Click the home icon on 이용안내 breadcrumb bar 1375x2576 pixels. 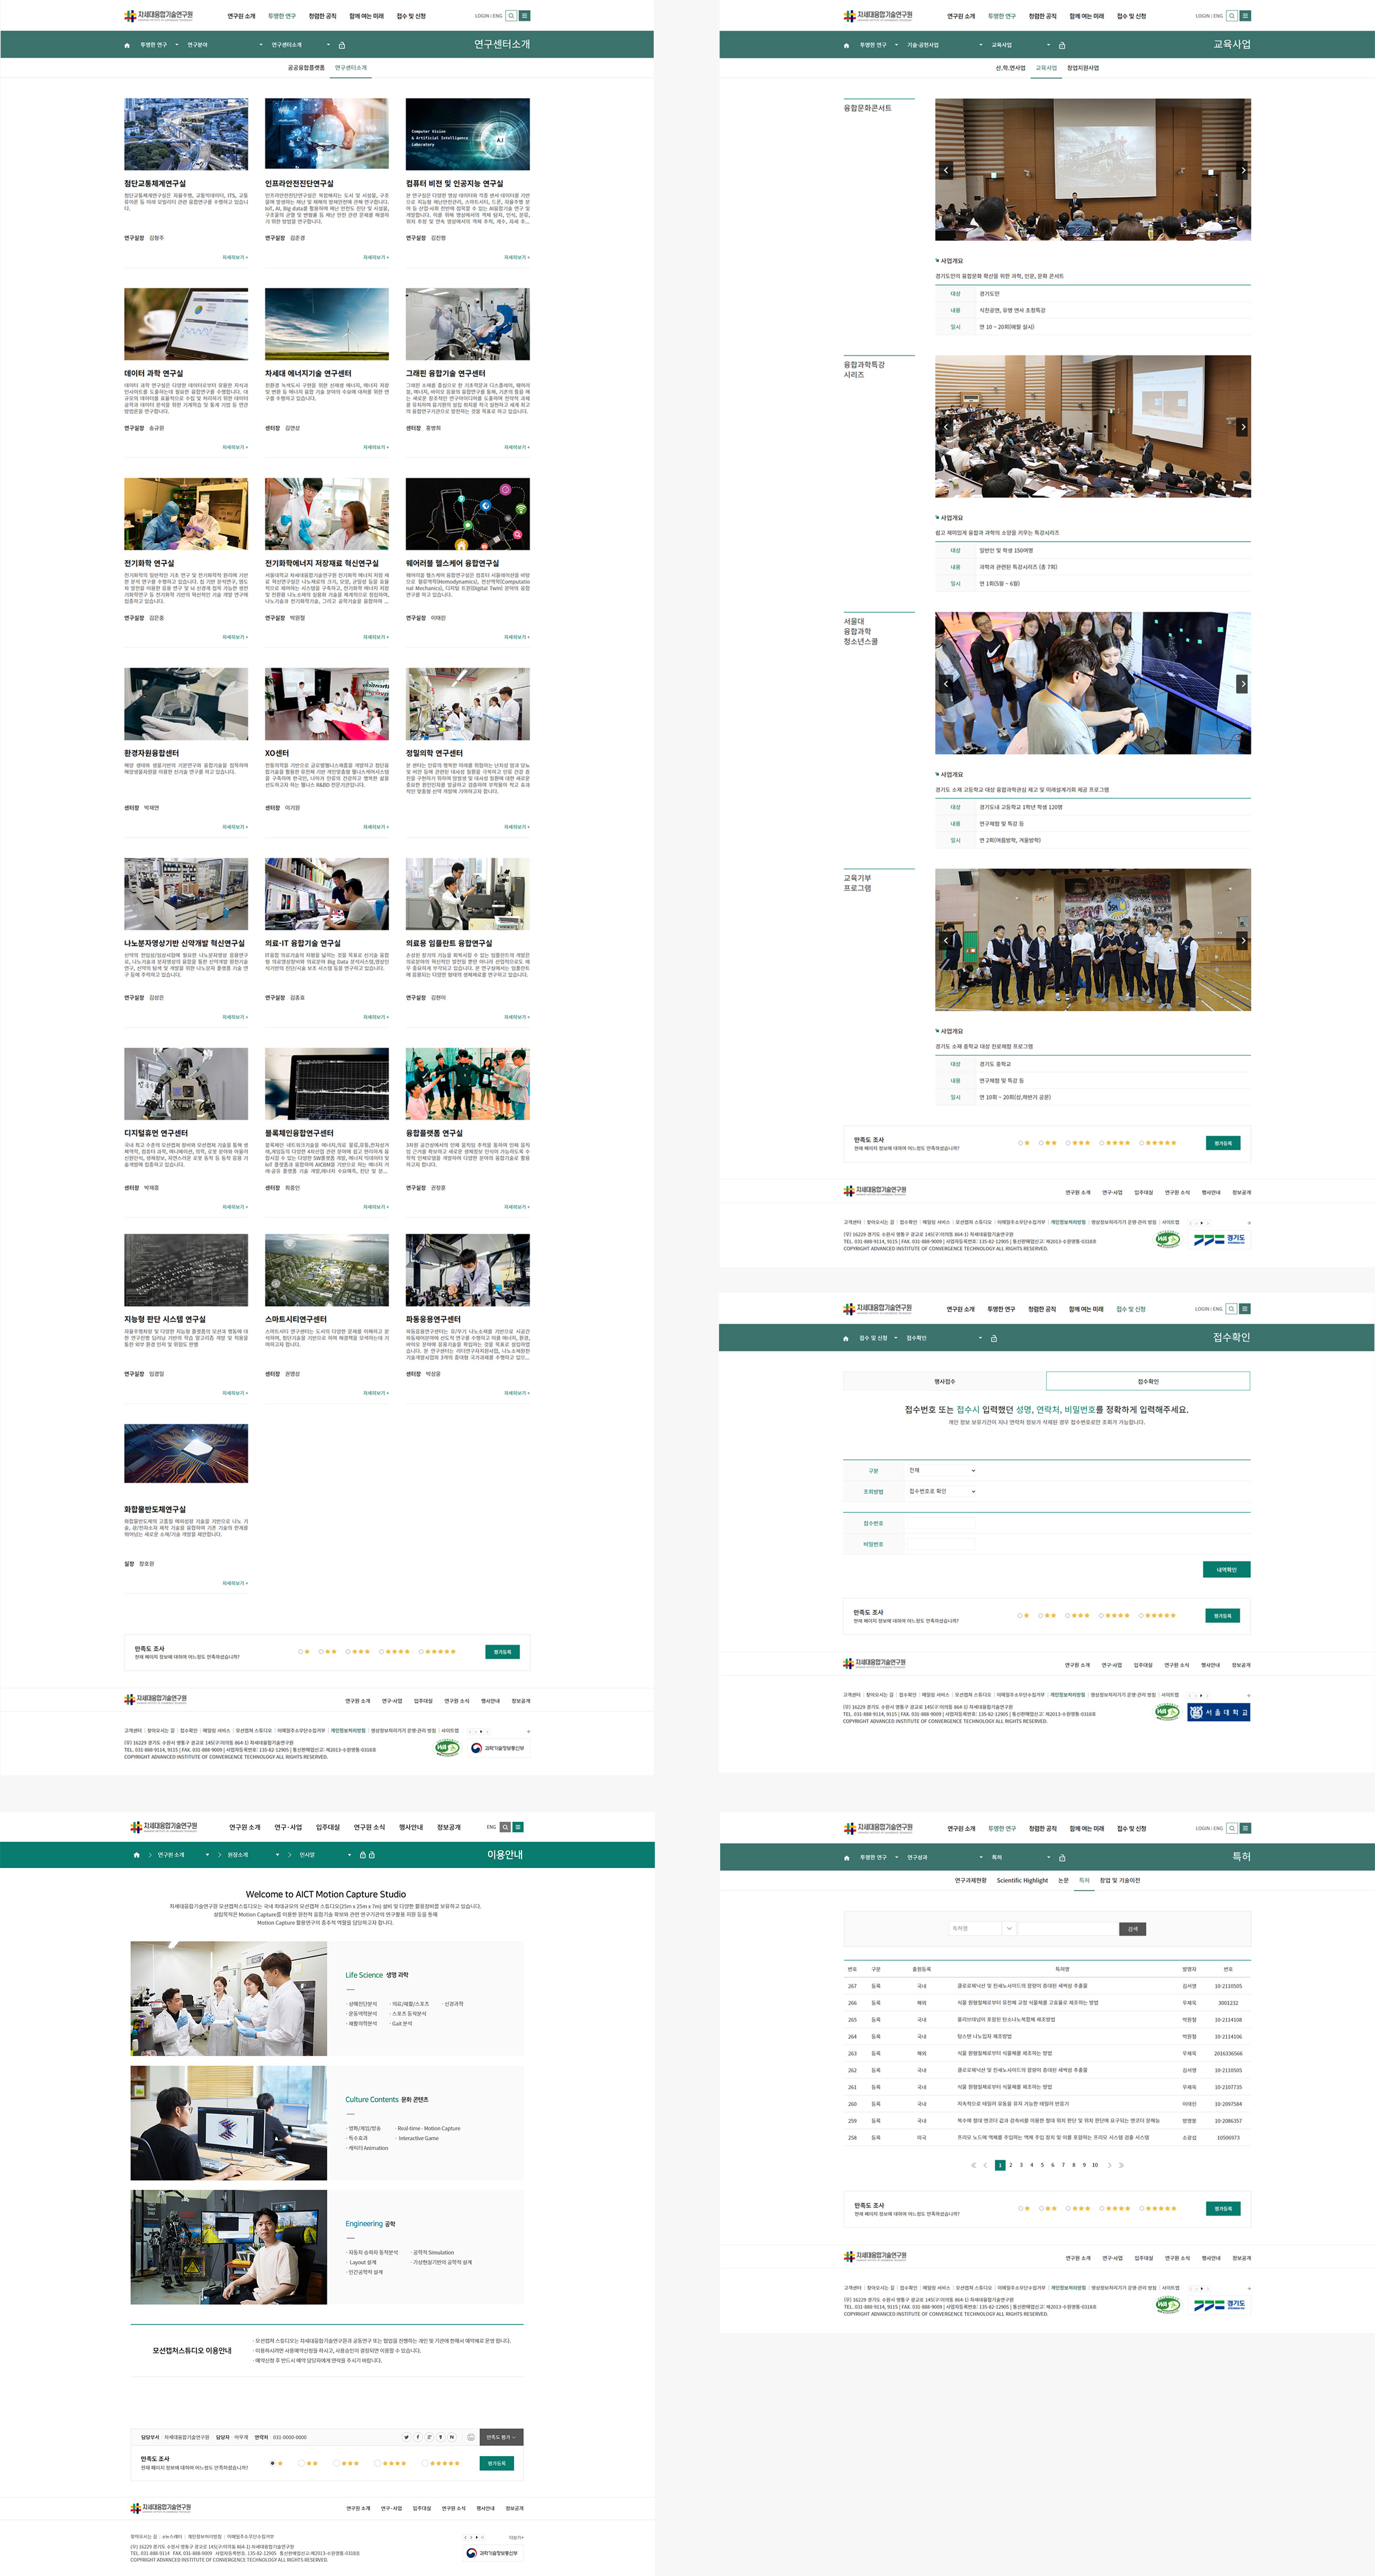(137, 1855)
